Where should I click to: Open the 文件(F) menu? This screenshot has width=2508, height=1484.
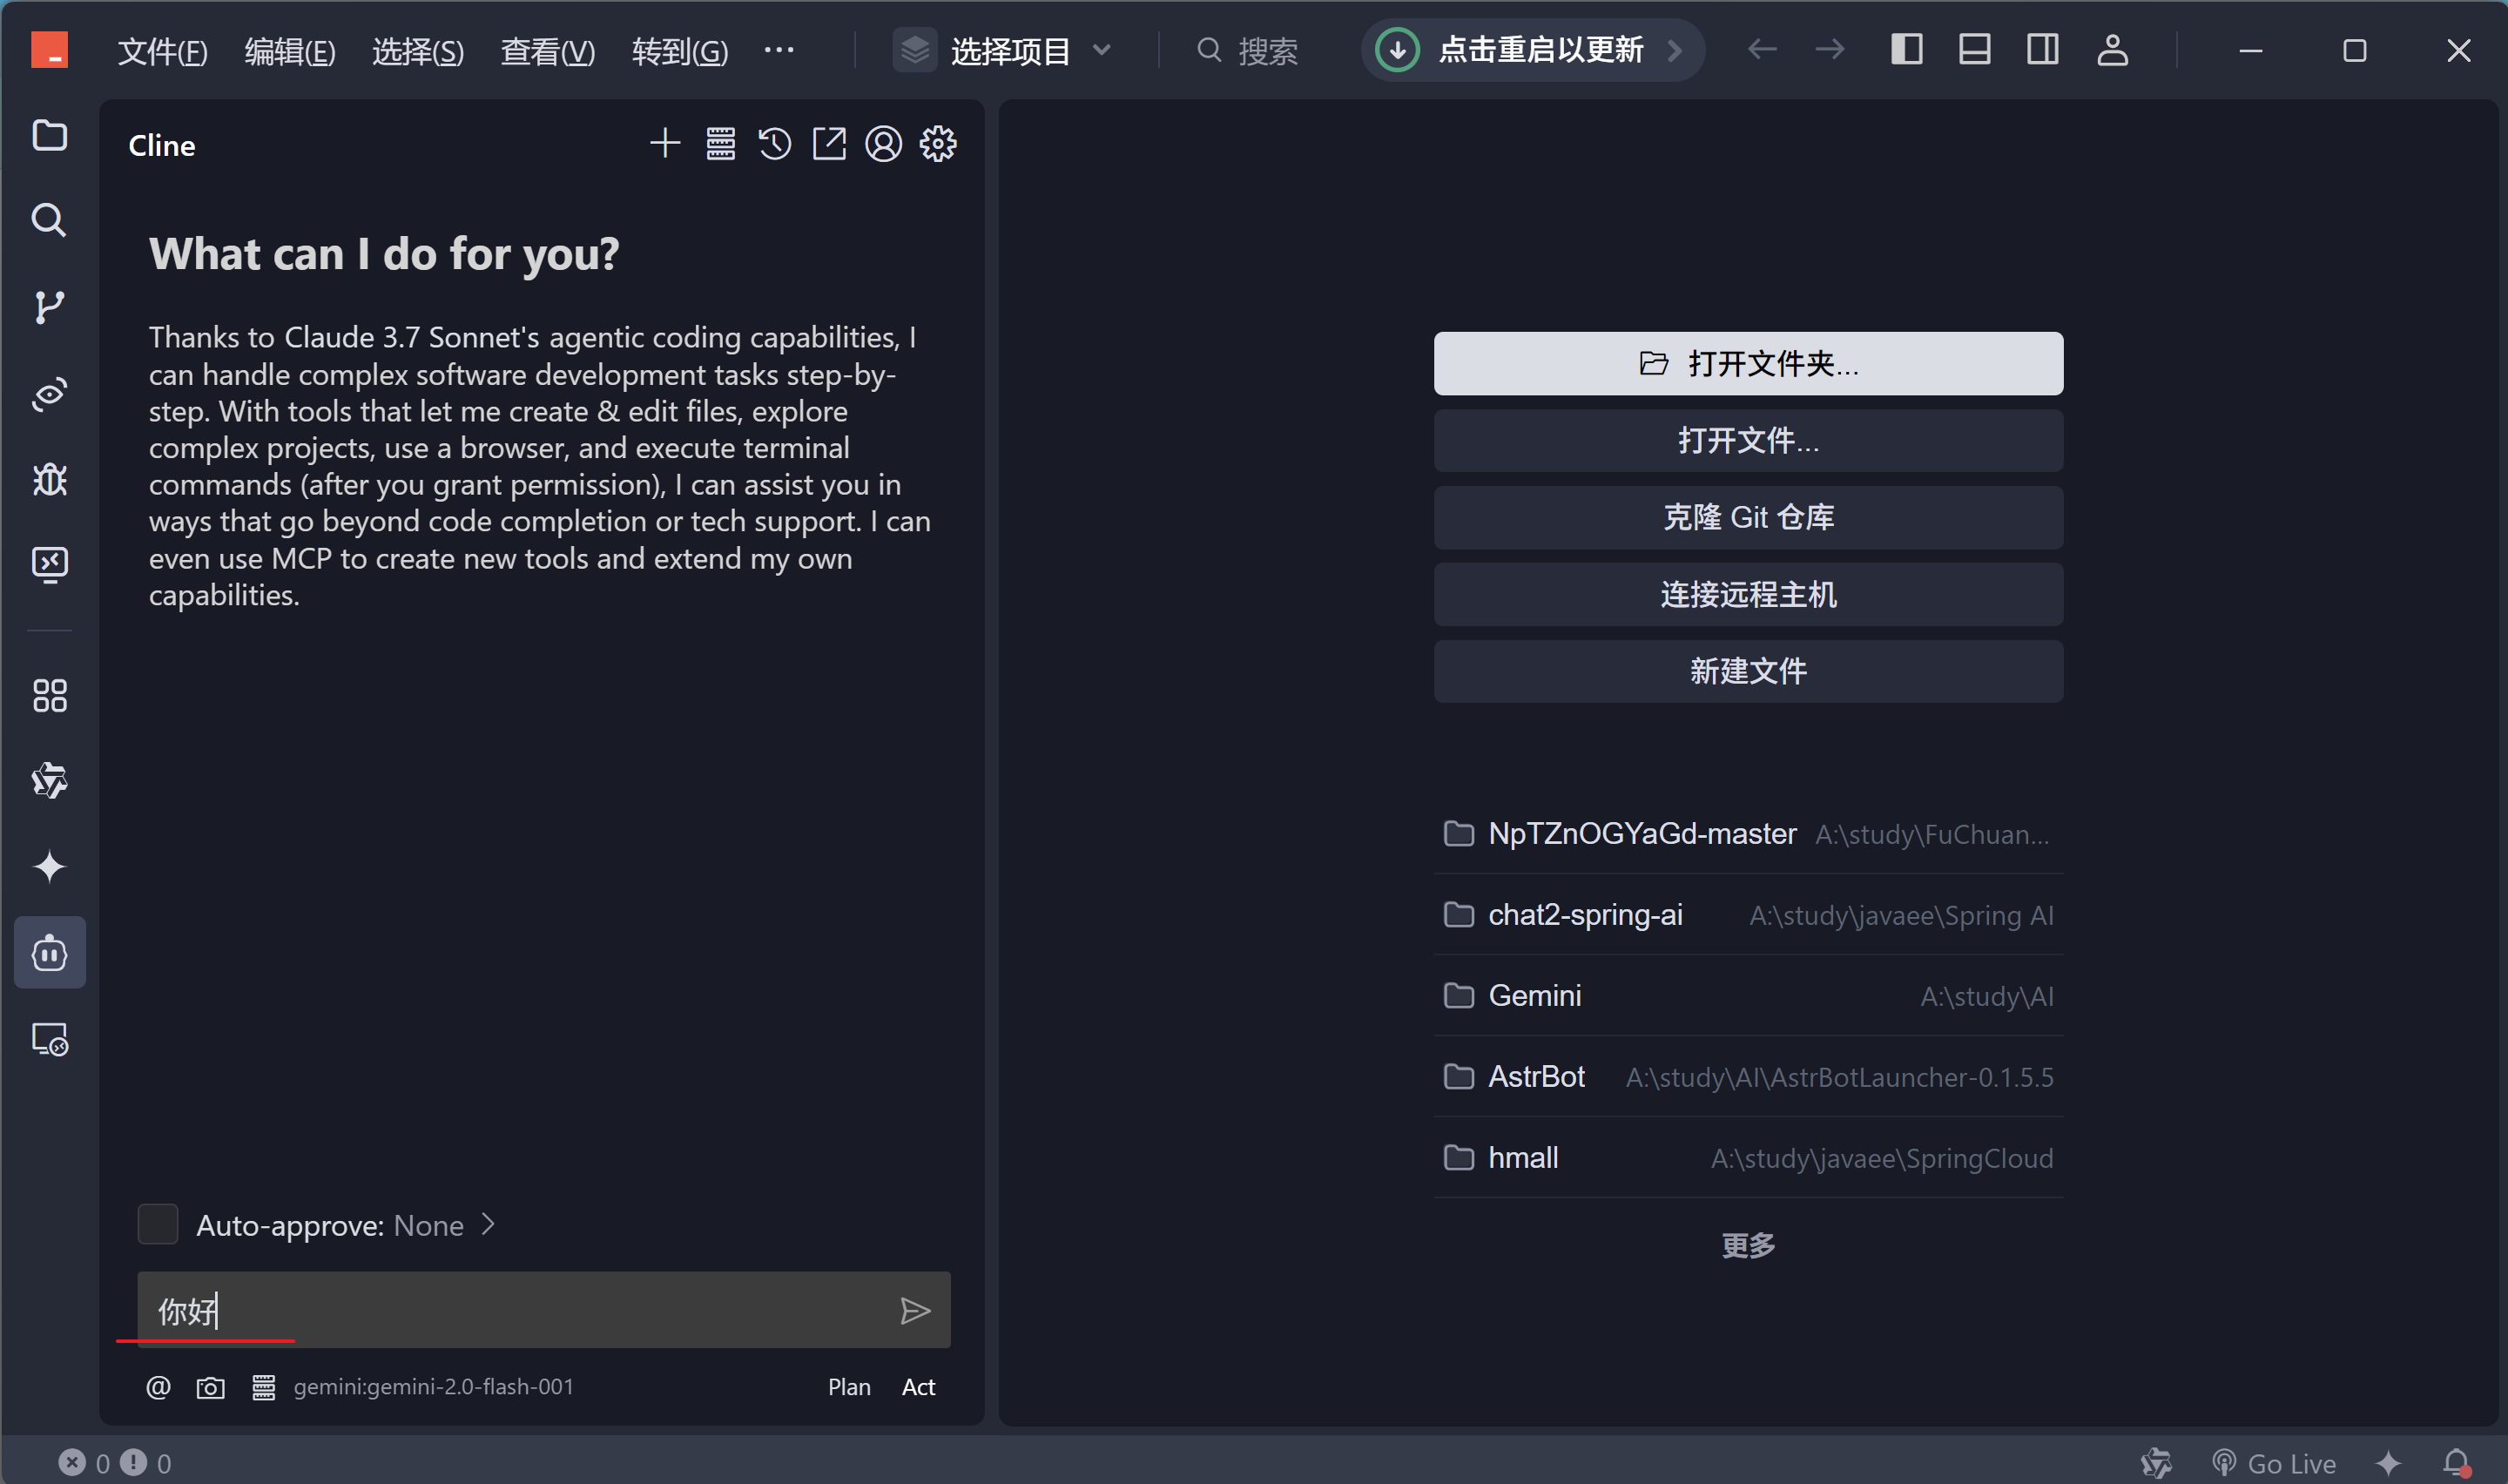[162, 50]
